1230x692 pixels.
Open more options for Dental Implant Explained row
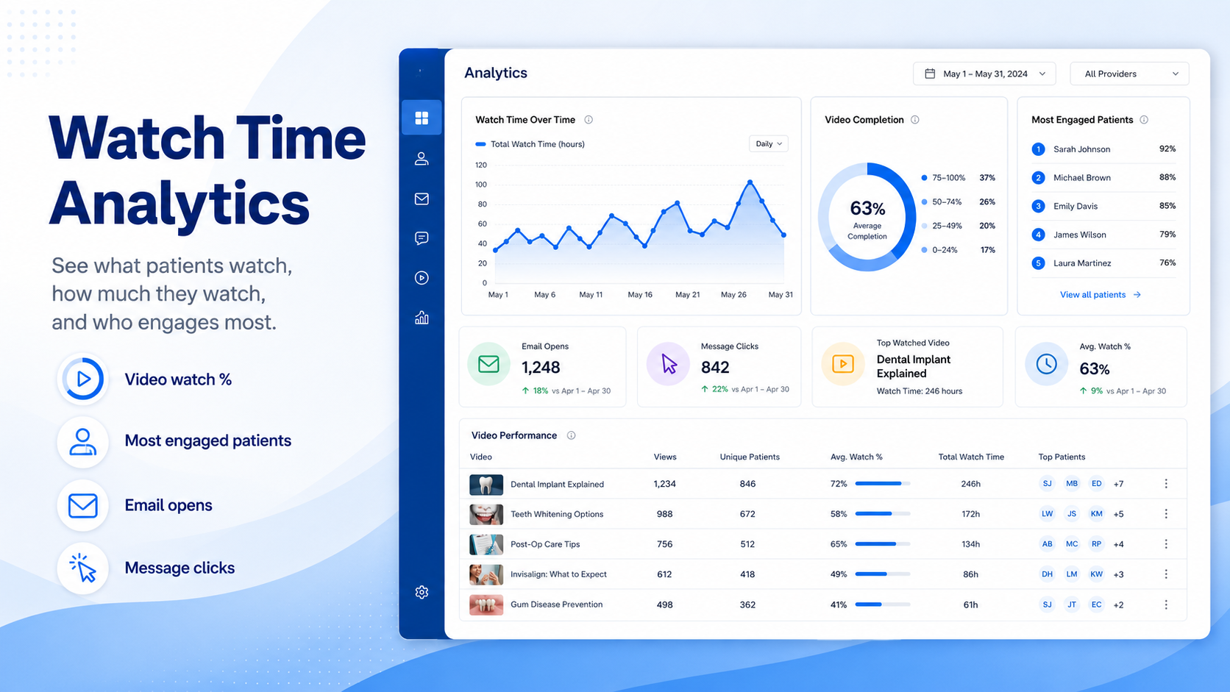[x=1166, y=484]
